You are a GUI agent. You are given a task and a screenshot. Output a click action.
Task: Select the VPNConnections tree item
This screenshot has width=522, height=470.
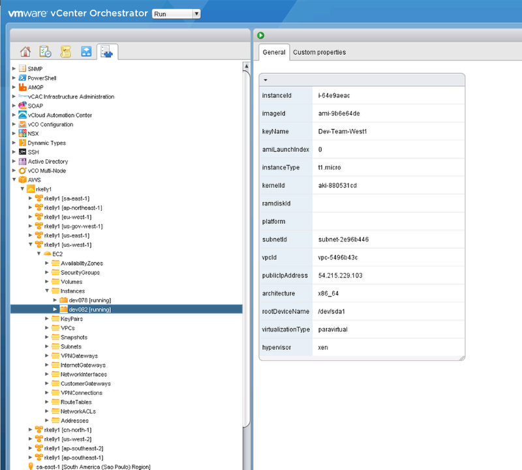[x=82, y=393]
